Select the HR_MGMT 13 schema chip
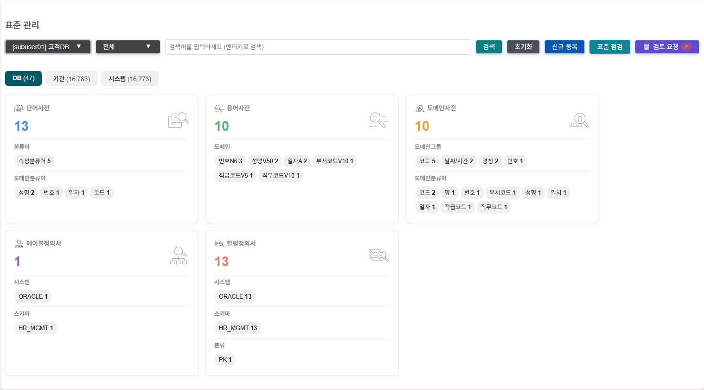Screen dimensions: 704x390 point(238,328)
